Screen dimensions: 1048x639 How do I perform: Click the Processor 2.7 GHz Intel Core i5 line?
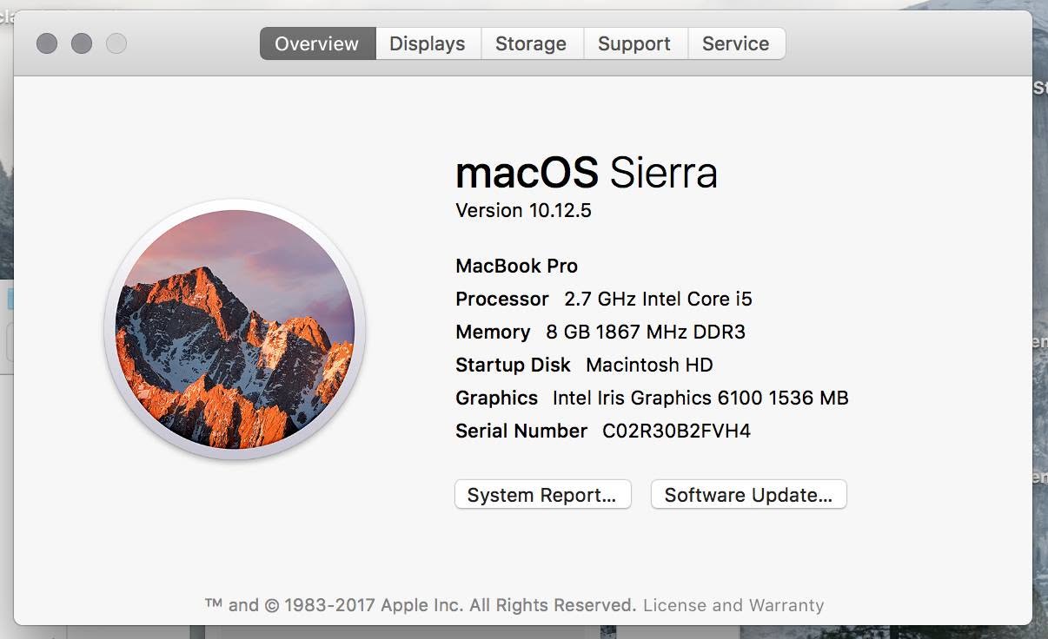604,299
